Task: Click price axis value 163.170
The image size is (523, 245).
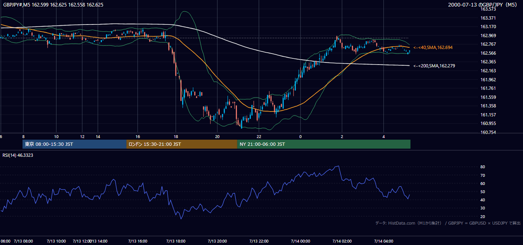Action: tap(488, 27)
